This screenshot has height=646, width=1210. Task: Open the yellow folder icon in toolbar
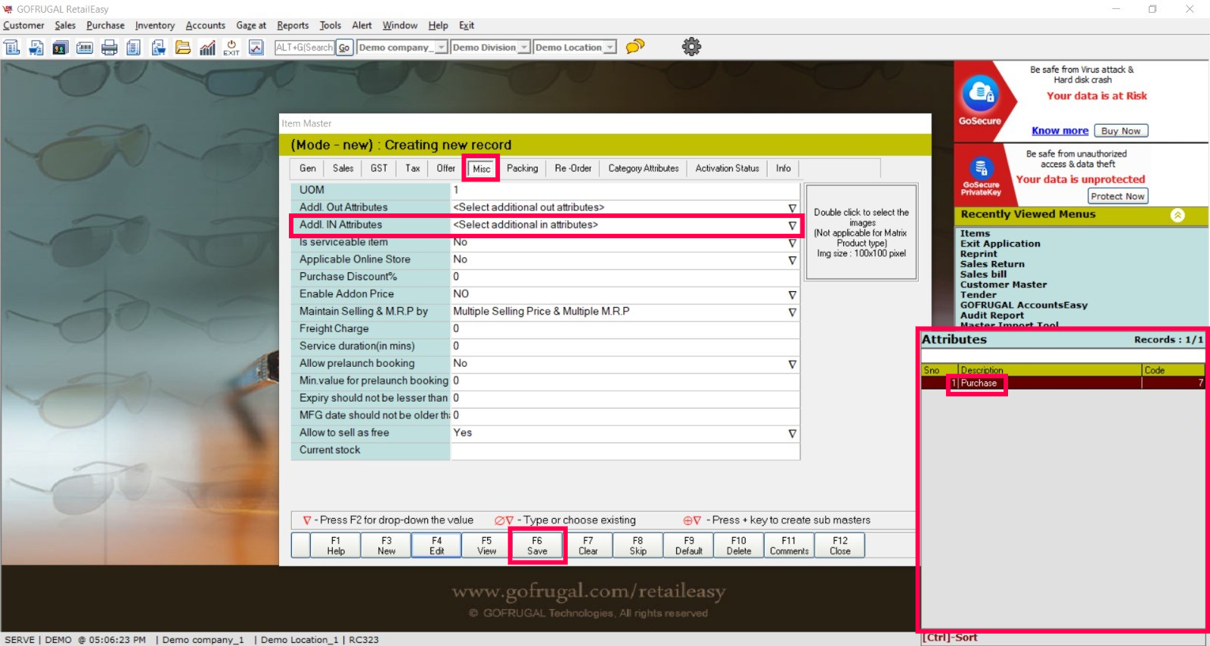(183, 48)
